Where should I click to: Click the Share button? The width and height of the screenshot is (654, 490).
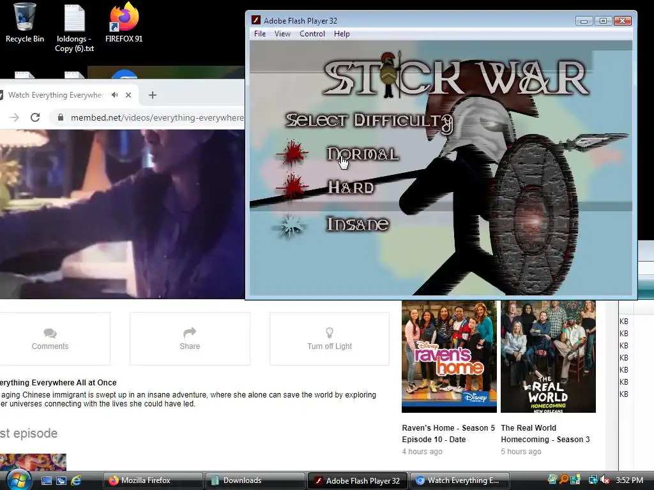(190, 339)
